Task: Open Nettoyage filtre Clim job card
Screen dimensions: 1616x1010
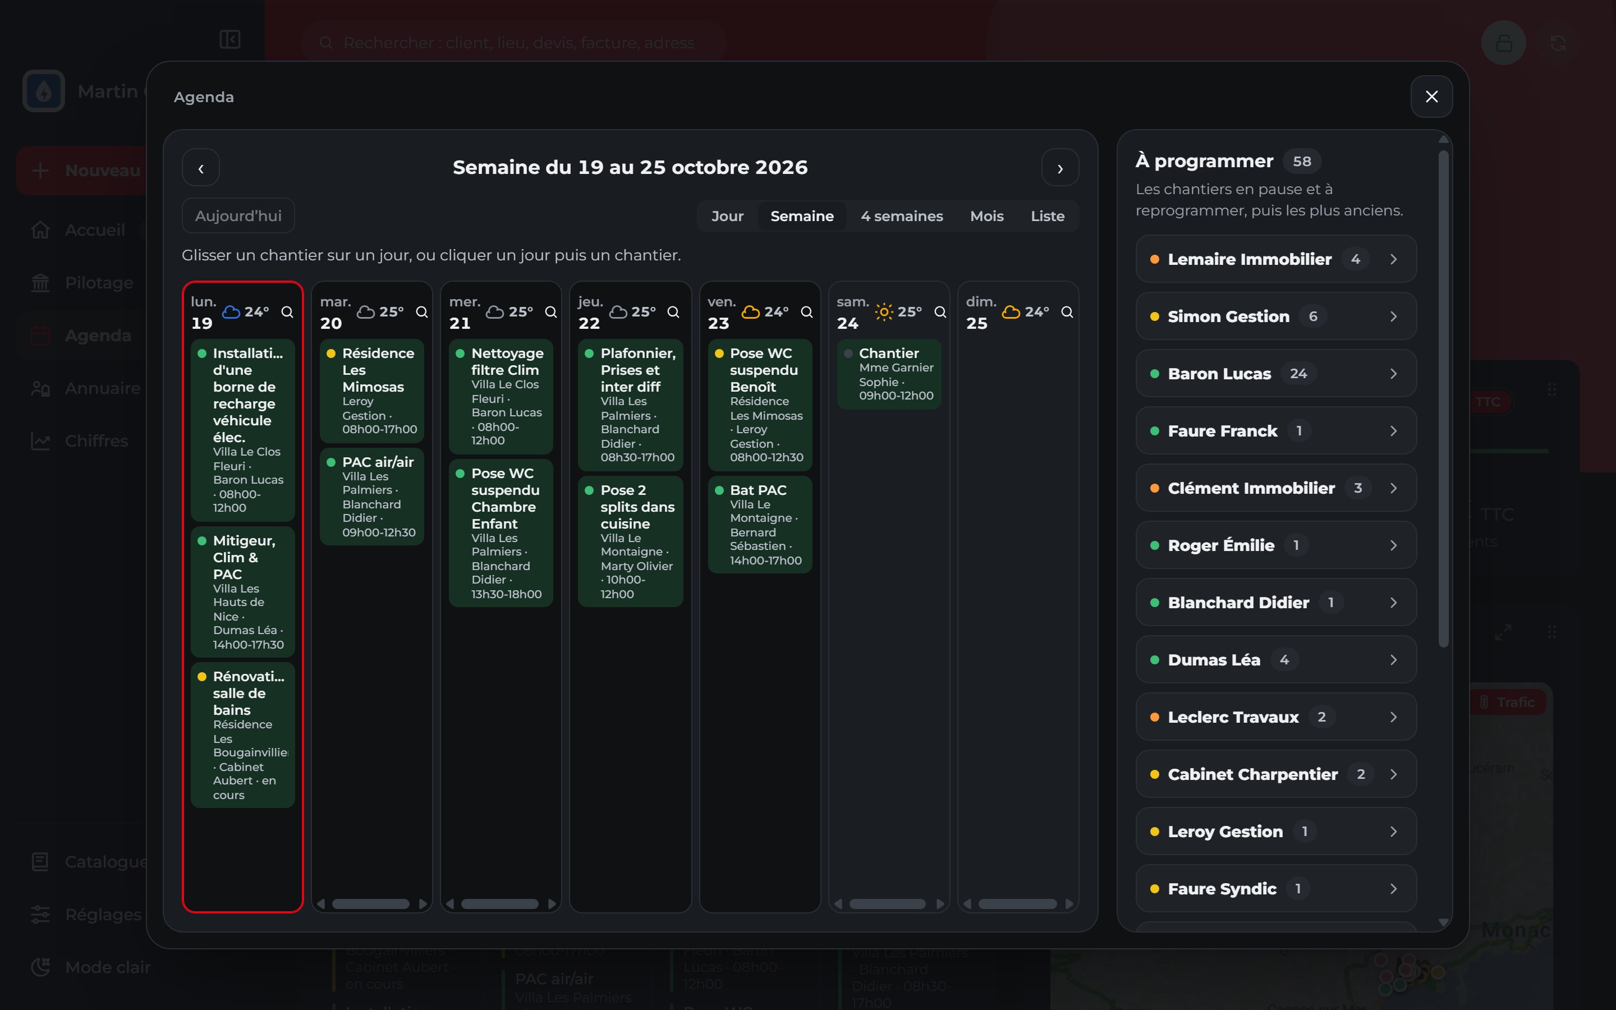Action: pyautogui.click(x=501, y=397)
